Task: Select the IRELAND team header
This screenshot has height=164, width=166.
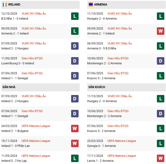Action: click(x=14, y=5)
